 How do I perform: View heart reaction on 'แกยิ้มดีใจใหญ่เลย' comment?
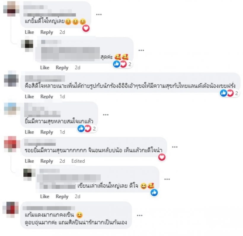coord(86,28)
